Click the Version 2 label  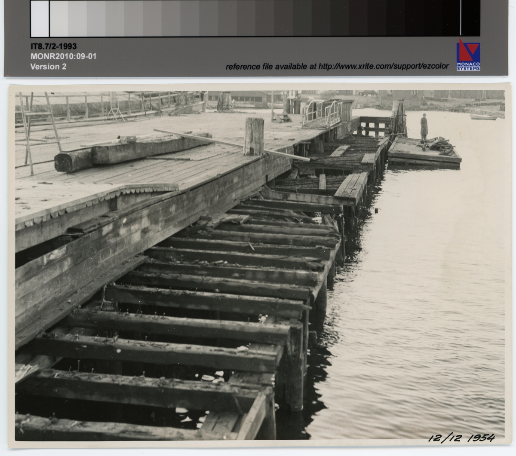pos(48,67)
